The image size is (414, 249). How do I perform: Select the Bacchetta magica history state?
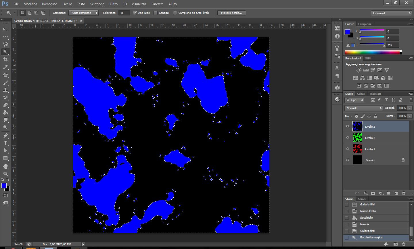(376, 238)
